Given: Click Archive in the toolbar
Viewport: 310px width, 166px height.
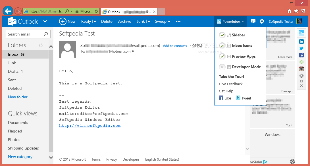Looking at the screenshot, I should 124,21.
